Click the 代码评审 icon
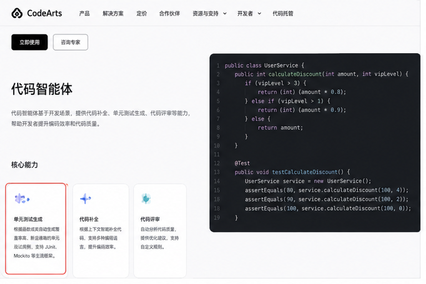This screenshot has height=284, width=426. 146,199
